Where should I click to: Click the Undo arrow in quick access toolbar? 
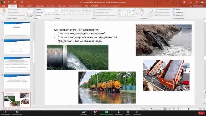coord(9,2)
